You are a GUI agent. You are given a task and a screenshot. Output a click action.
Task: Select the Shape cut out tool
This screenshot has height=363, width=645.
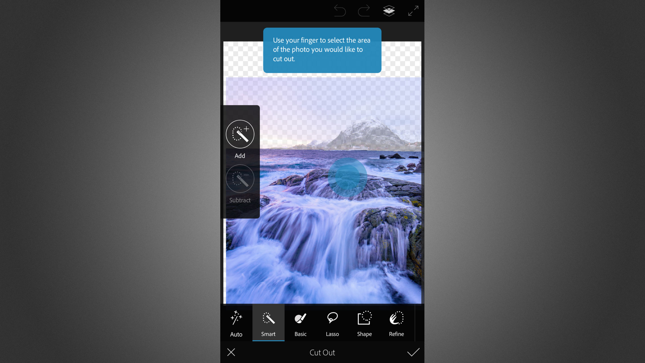coord(364,324)
